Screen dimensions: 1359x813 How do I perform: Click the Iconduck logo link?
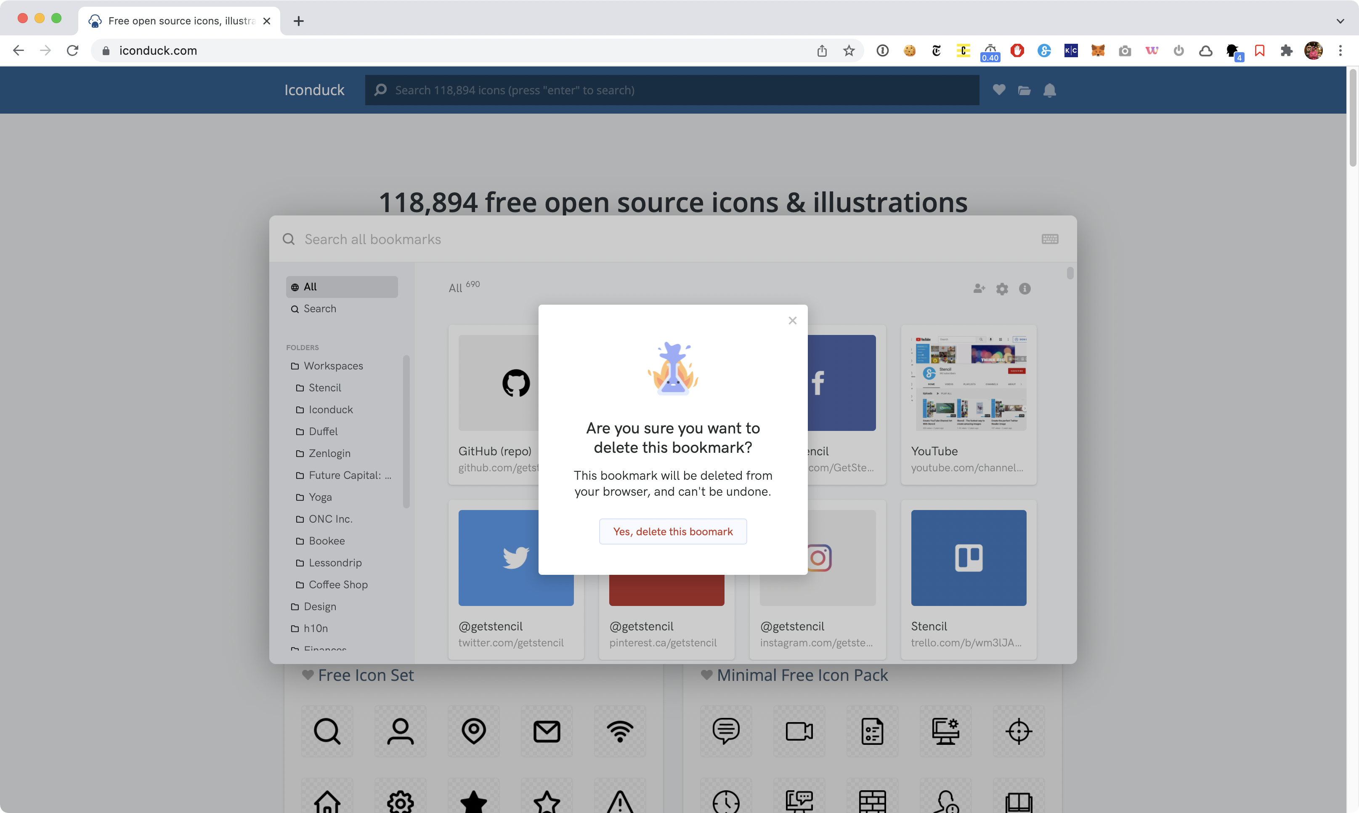[314, 90]
